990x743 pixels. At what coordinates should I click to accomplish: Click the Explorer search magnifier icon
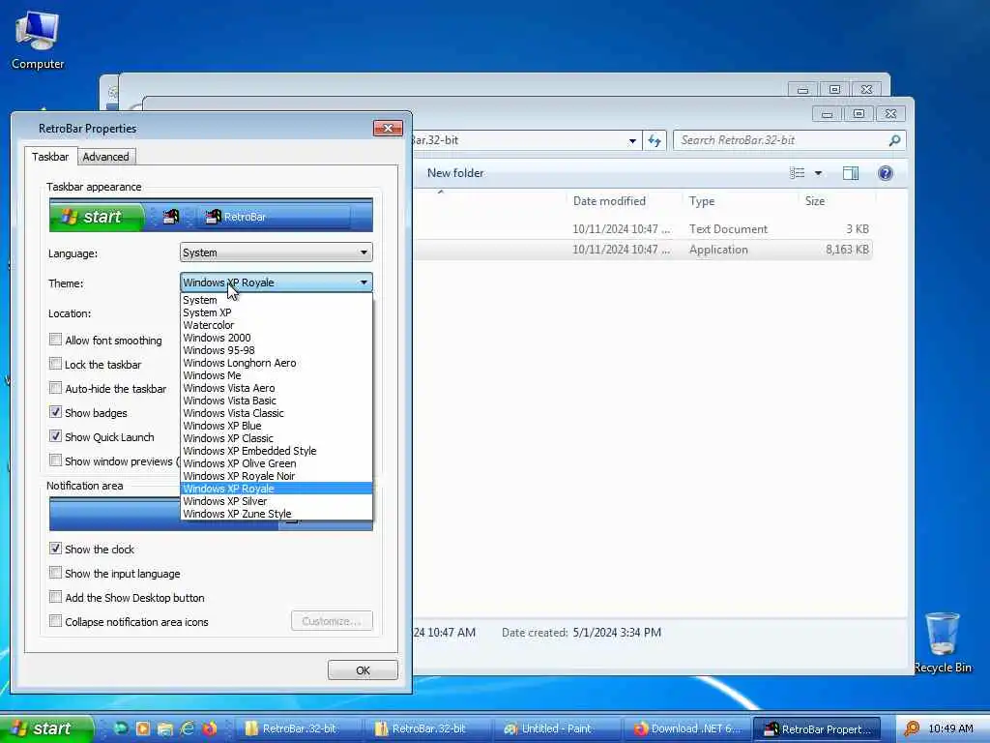[x=894, y=140]
